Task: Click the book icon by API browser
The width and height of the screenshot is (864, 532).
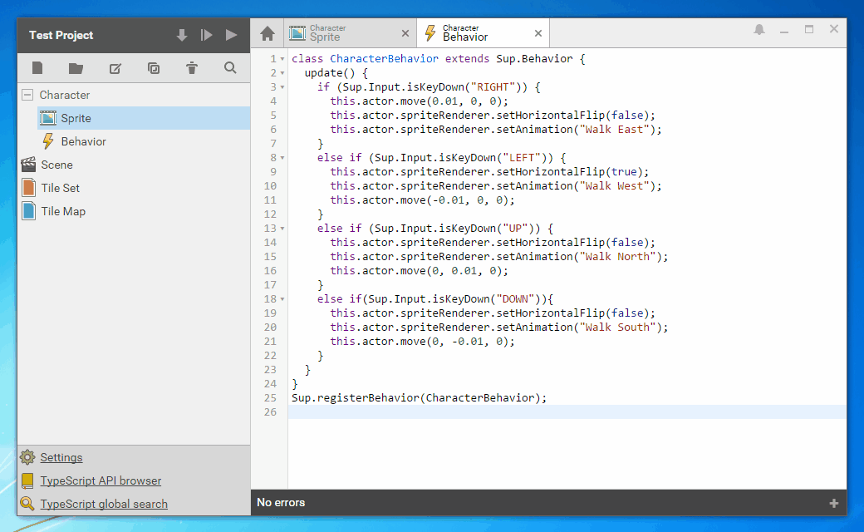Action: 27,480
